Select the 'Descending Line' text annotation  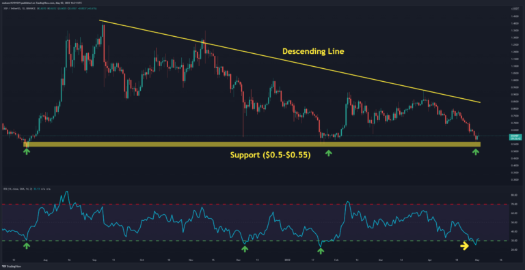coord(313,51)
